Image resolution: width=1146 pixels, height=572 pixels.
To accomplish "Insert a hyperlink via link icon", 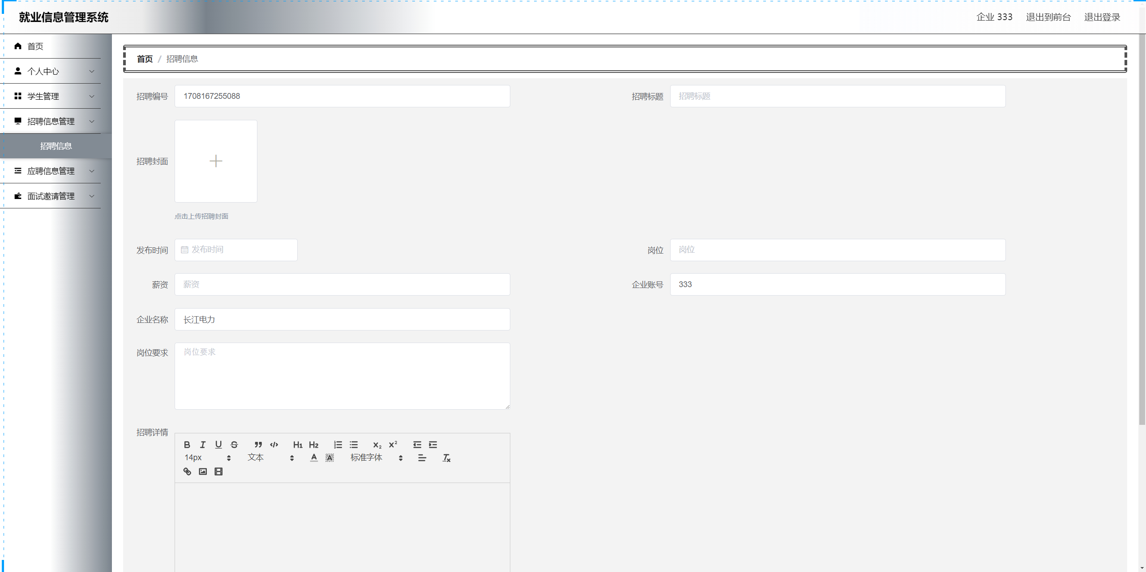I will (187, 471).
